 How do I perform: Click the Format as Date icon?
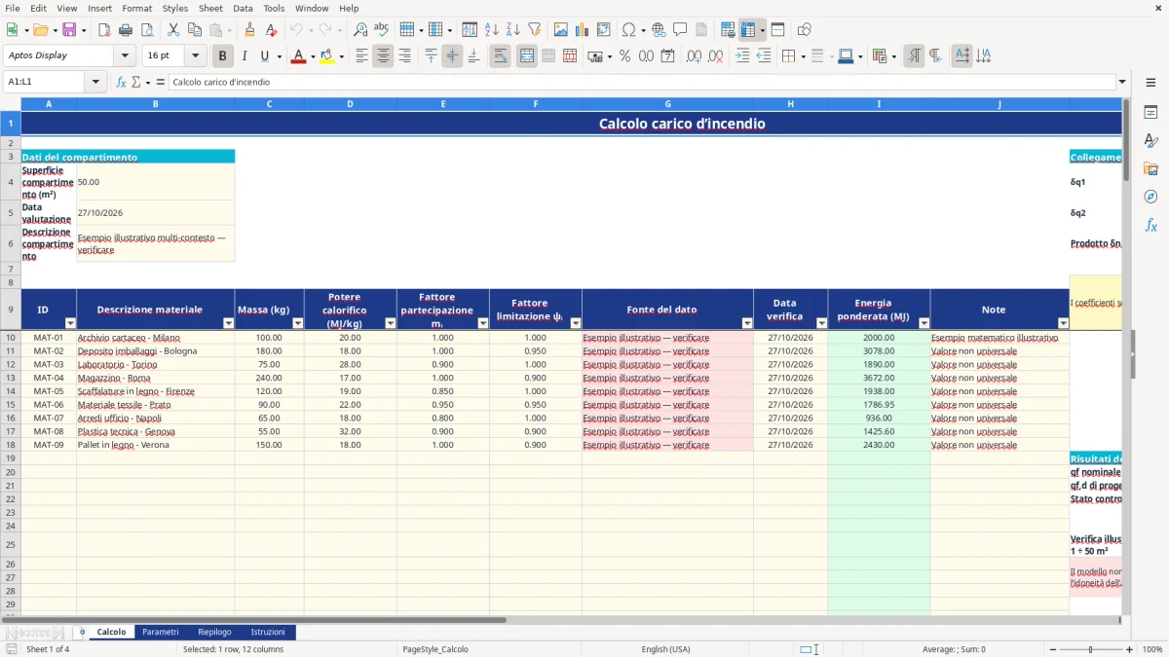point(667,56)
